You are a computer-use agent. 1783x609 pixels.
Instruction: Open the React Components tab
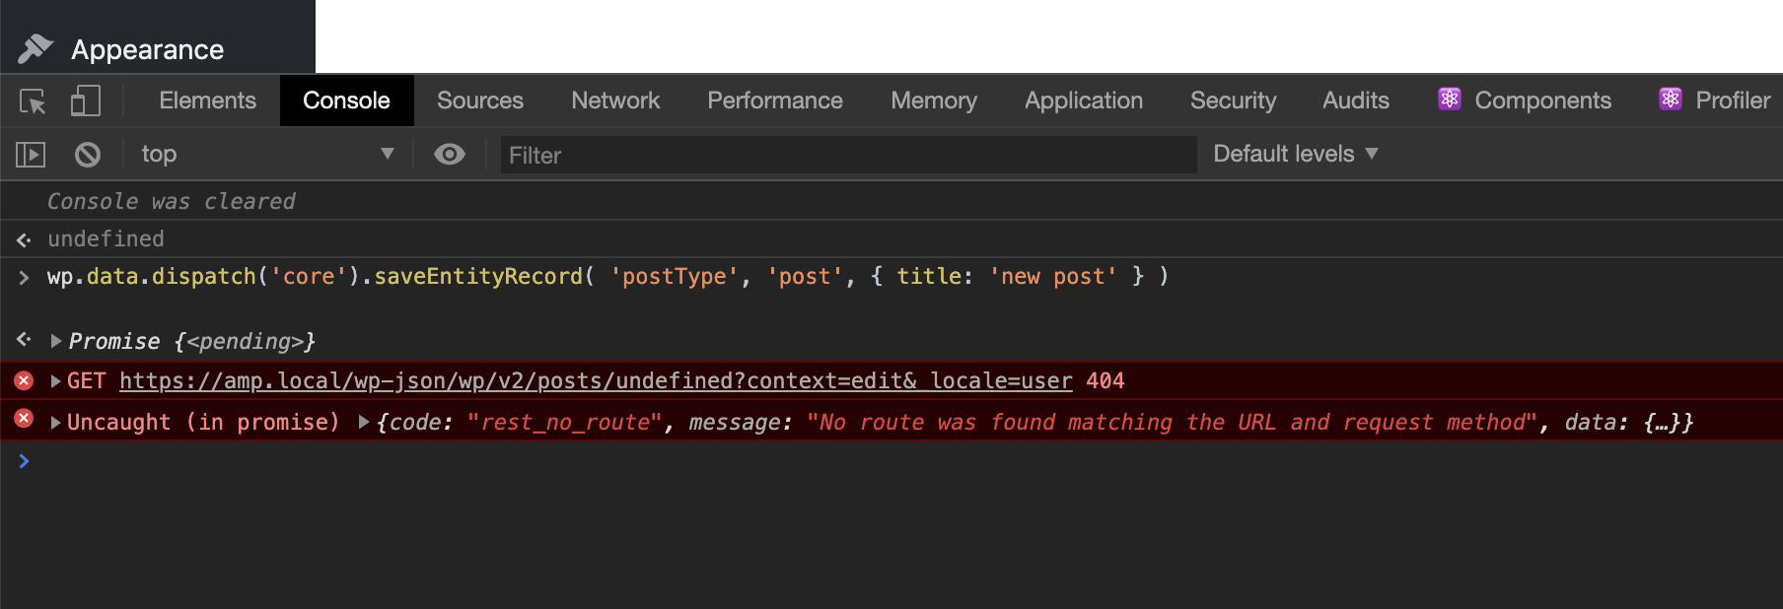pos(1525,101)
